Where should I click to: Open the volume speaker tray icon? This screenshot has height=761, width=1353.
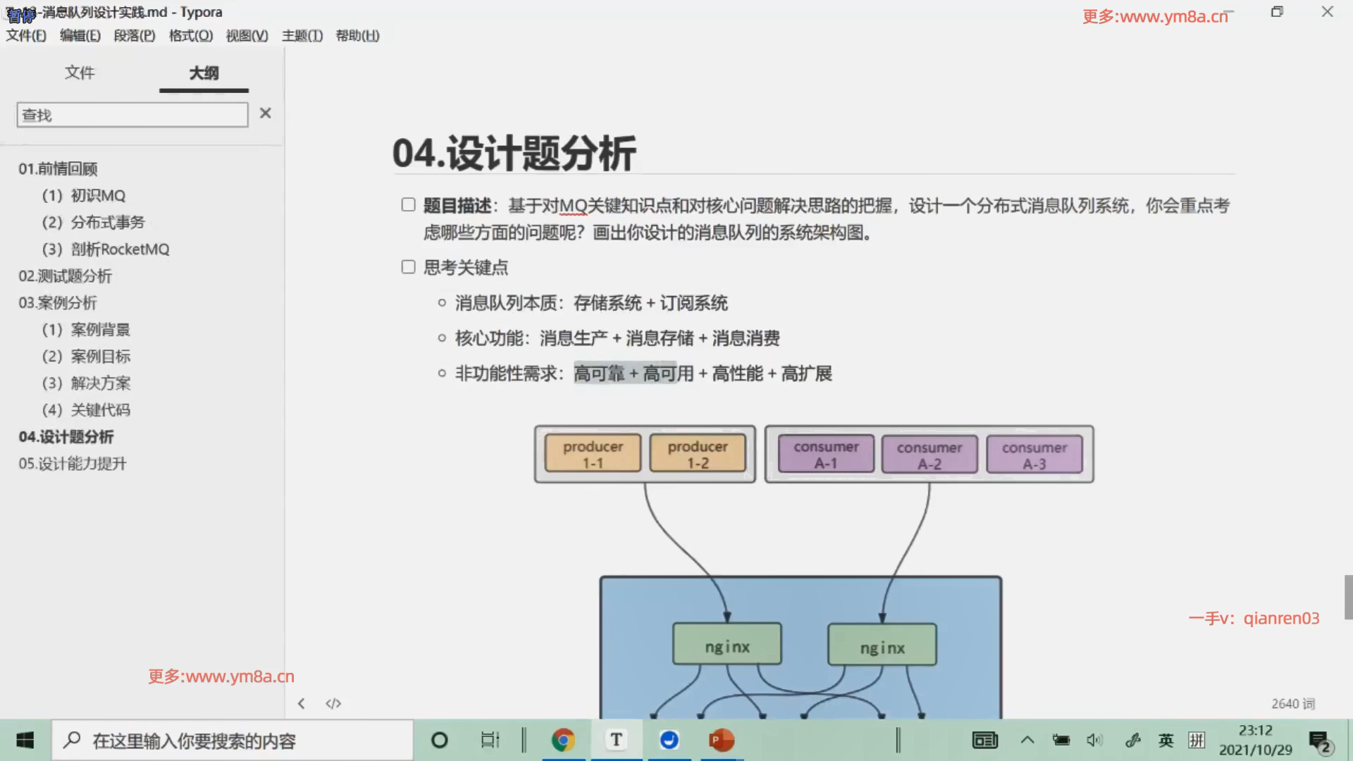[1094, 740]
